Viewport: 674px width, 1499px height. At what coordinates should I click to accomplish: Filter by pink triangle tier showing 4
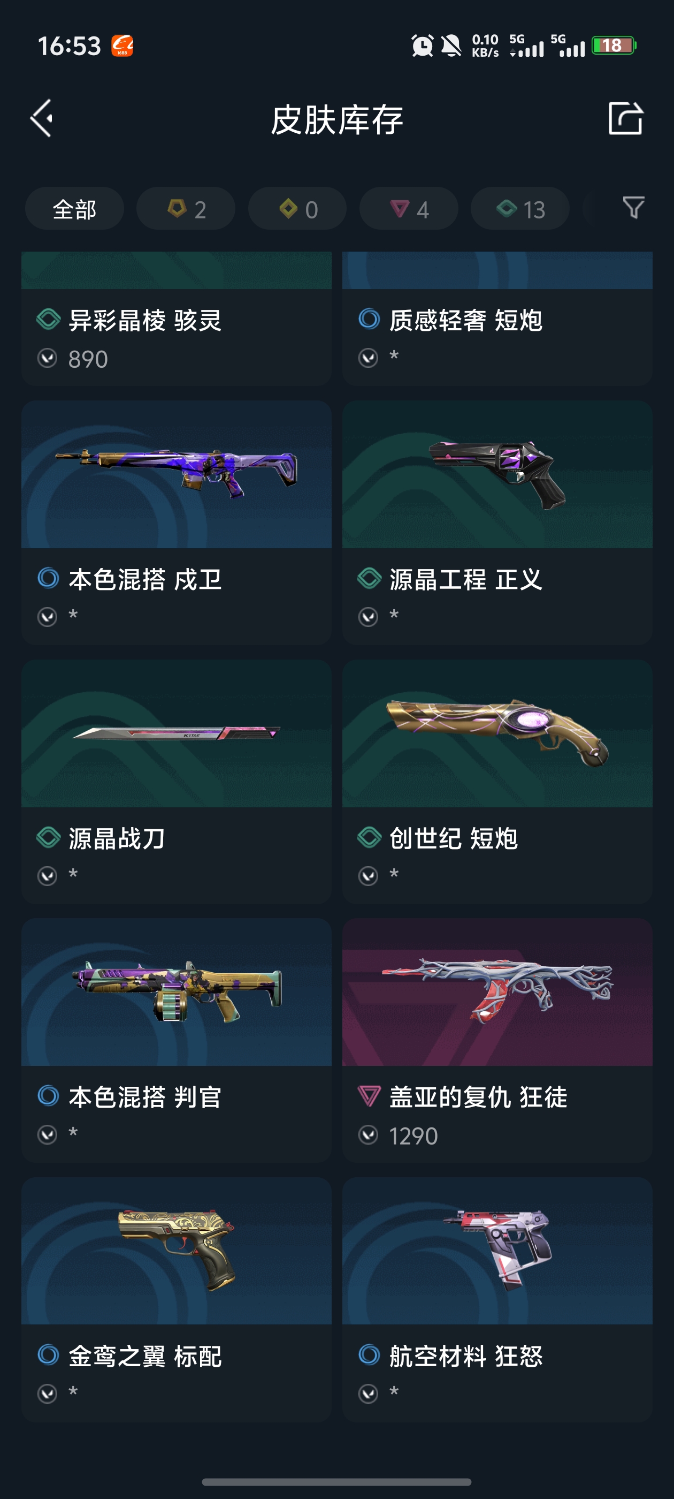[x=409, y=208]
